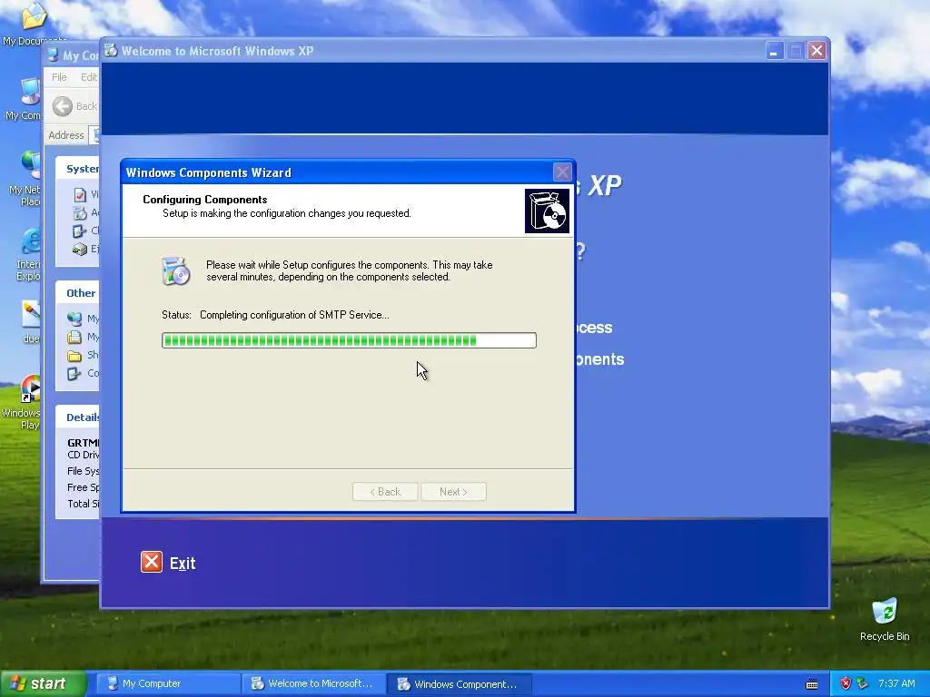Click My Documents icon under Other Places
The width and height of the screenshot is (930, 697).
74,338
